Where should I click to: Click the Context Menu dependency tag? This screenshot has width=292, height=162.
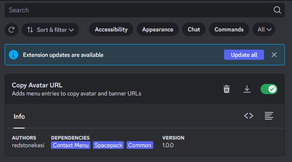70,145
